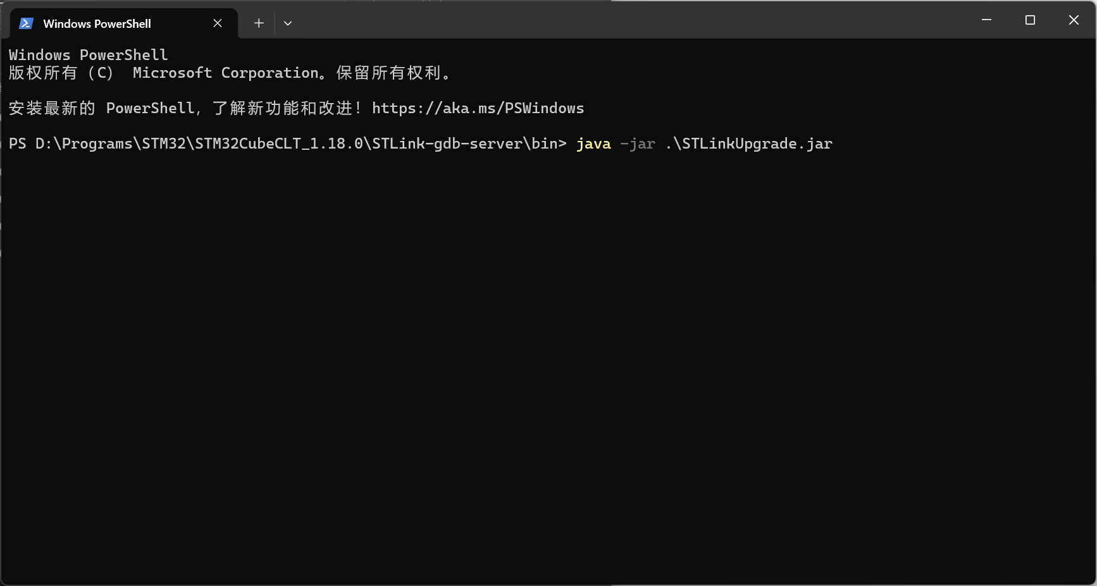
Task: Expand the new tab profile dropdown chevron
Action: pyautogui.click(x=288, y=23)
